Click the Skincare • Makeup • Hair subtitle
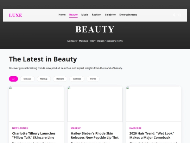Viewport: 190px width, 143px height. click(95, 41)
